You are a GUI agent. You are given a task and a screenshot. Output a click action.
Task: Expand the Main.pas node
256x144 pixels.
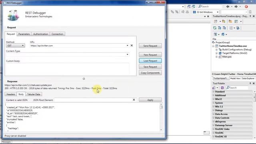[x=216, y=57]
